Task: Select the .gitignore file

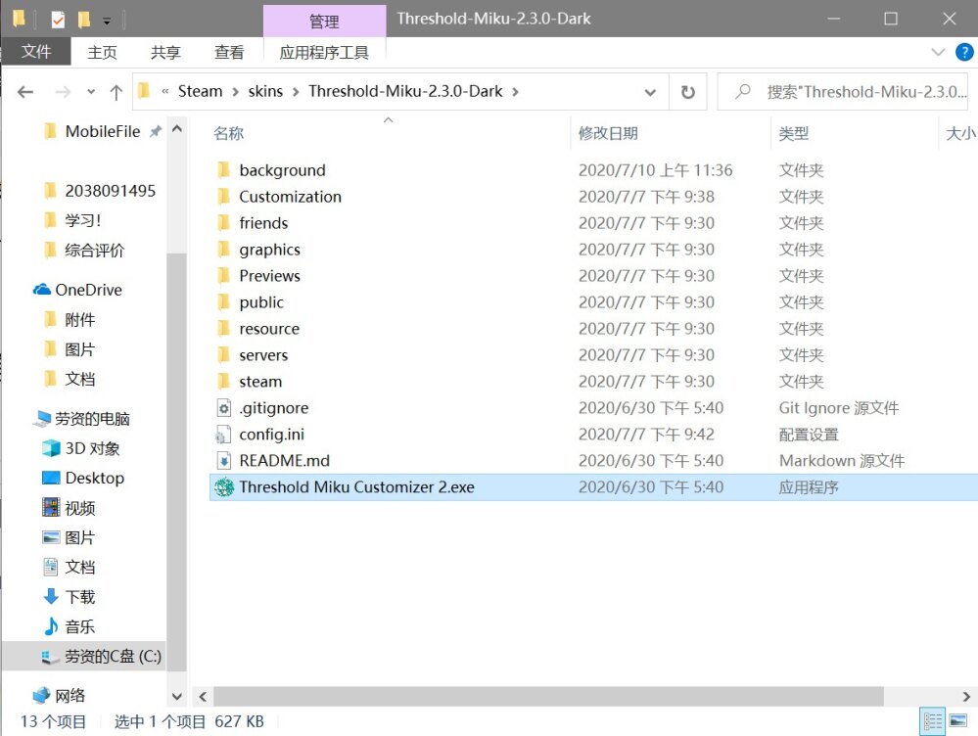Action: (x=273, y=408)
